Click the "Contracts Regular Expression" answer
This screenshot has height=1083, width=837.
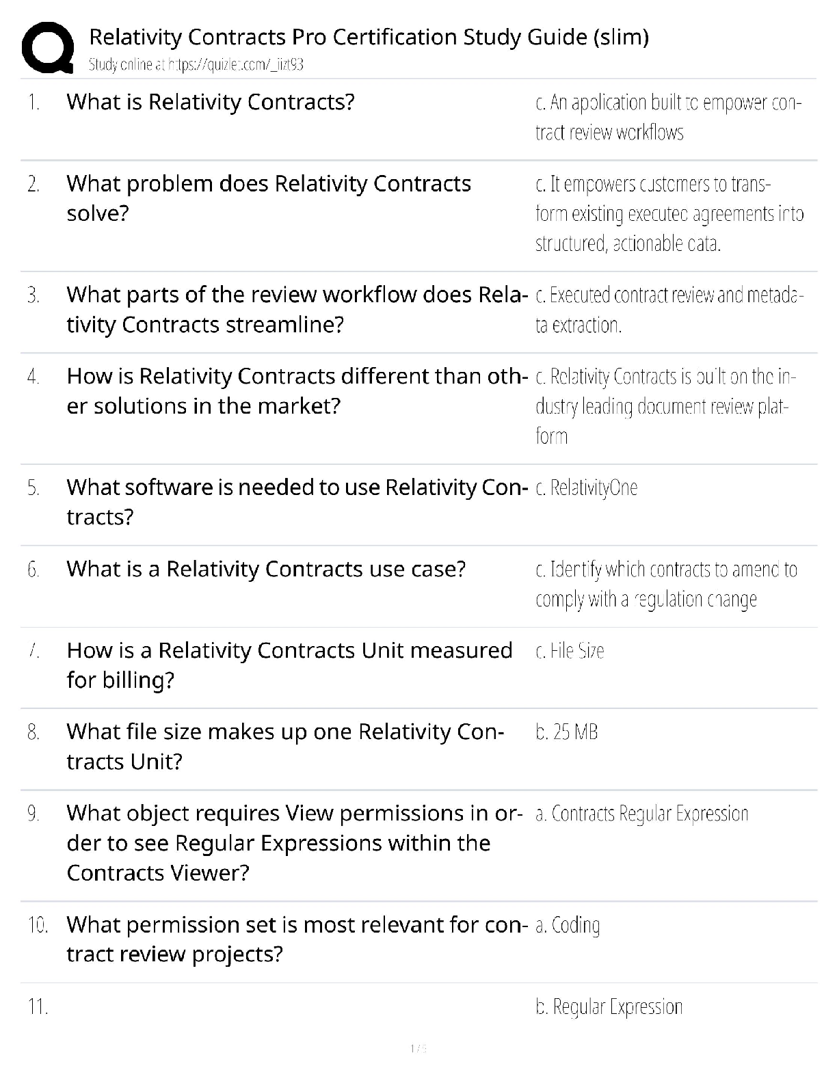click(642, 814)
